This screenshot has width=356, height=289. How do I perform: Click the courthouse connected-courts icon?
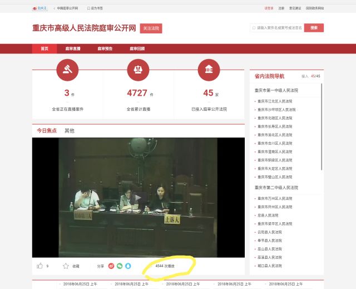[209, 70]
